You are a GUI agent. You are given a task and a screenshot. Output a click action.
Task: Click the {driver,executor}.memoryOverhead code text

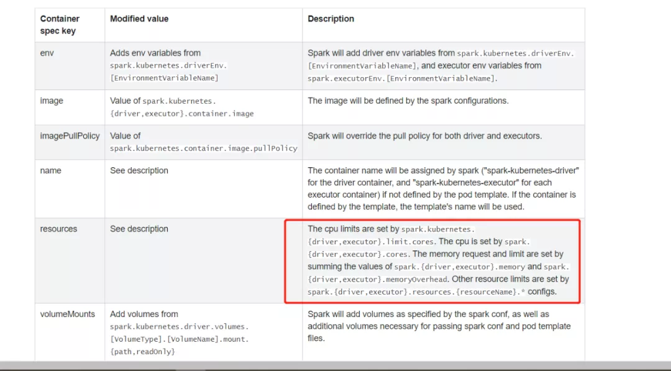click(378, 280)
